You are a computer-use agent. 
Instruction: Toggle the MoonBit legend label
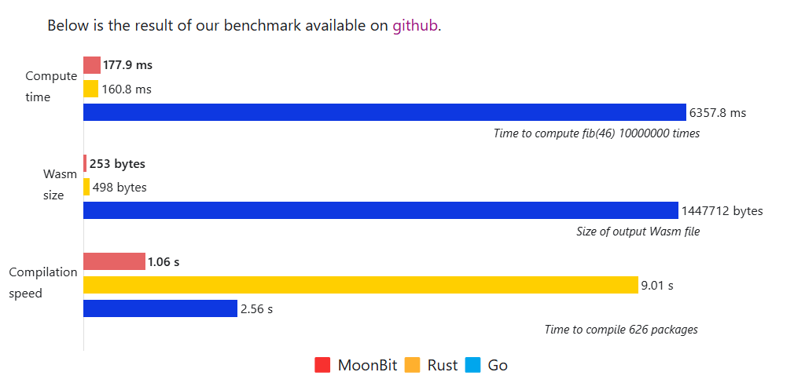click(367, 365)
